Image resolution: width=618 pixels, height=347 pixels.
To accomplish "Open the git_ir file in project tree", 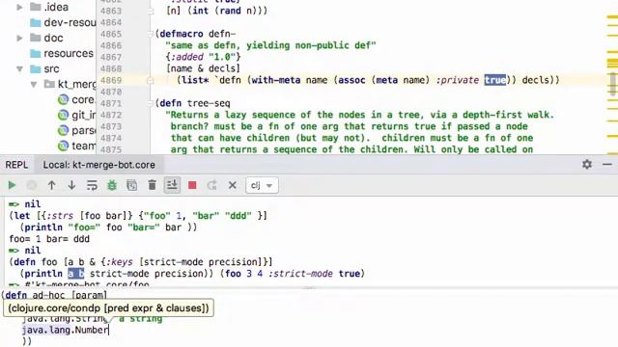I will tap(84, 115).
